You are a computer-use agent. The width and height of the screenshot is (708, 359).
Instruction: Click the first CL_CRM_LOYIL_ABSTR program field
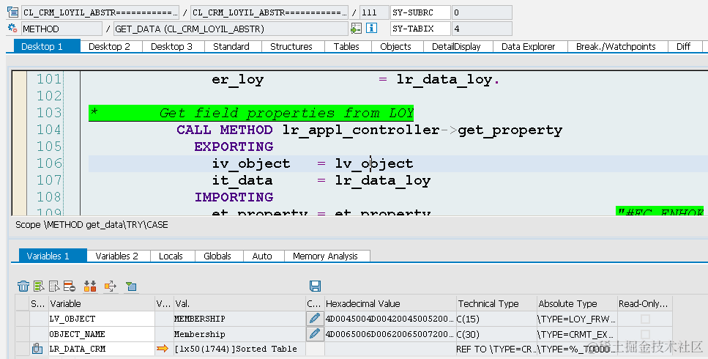pos(100,12)
